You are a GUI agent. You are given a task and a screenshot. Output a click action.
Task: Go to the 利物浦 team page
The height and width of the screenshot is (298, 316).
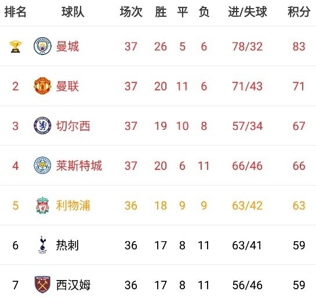(x=73, y=205)
